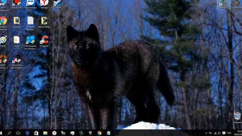The image size is (242, 136).
Task: Open File Explorer from the taskbar
Action: point(45,133)
